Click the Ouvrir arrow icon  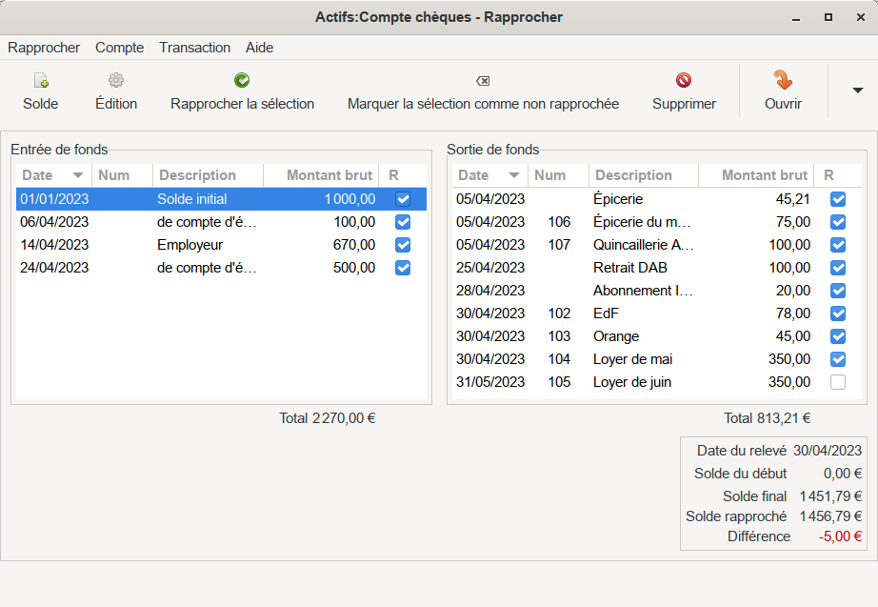click(x=783, y=80)
